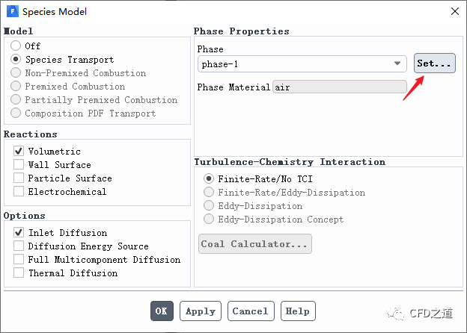Select Species Transport model option
467x333 pixels.
click(x=16, y=60)
